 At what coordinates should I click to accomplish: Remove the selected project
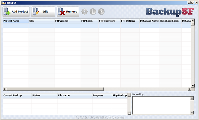[68, 12]
